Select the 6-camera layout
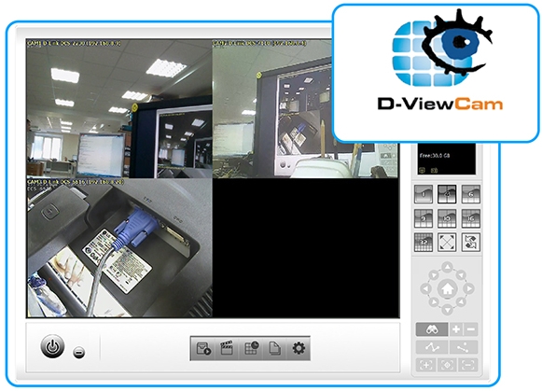542x391 pixels. tap(471, 194)
